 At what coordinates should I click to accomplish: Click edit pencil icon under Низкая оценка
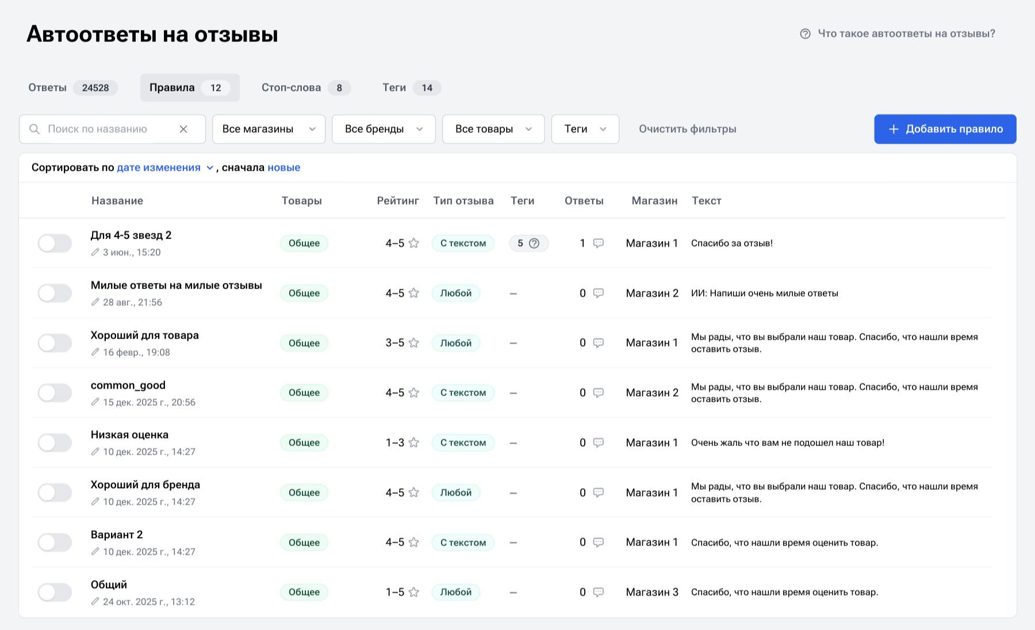[95, 452]
